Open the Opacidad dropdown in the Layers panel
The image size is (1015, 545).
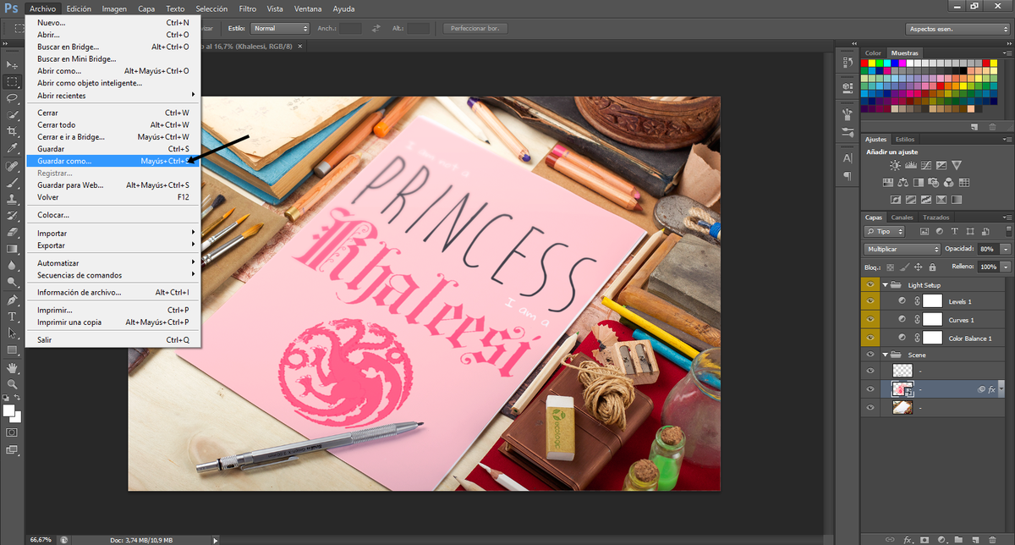[1004, 249]
